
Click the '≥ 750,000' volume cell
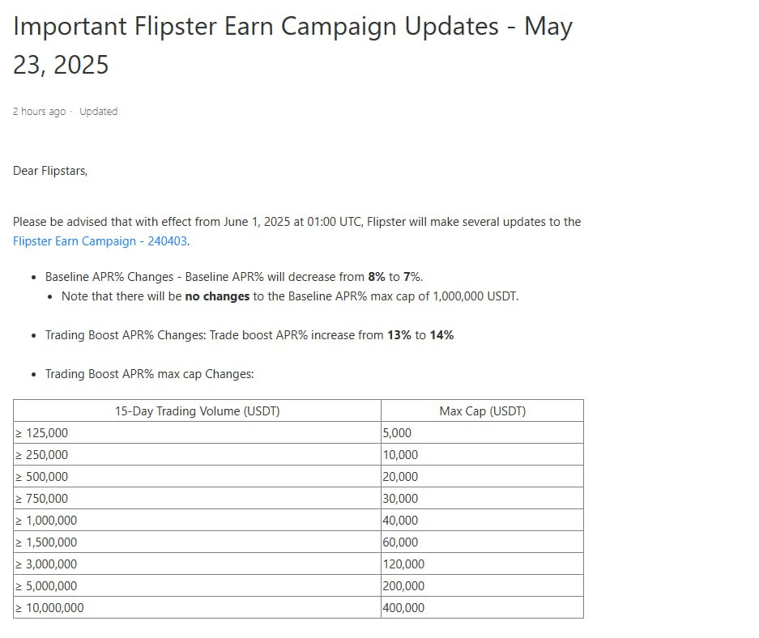click(197, 498)
